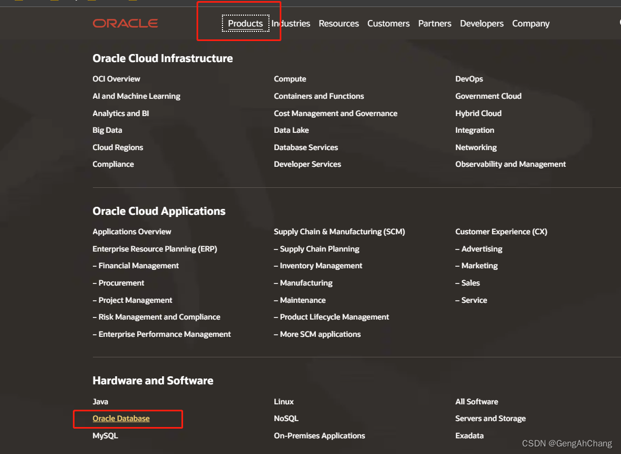Open the Developers menu
621x454 pixels.
coord(482,23)
